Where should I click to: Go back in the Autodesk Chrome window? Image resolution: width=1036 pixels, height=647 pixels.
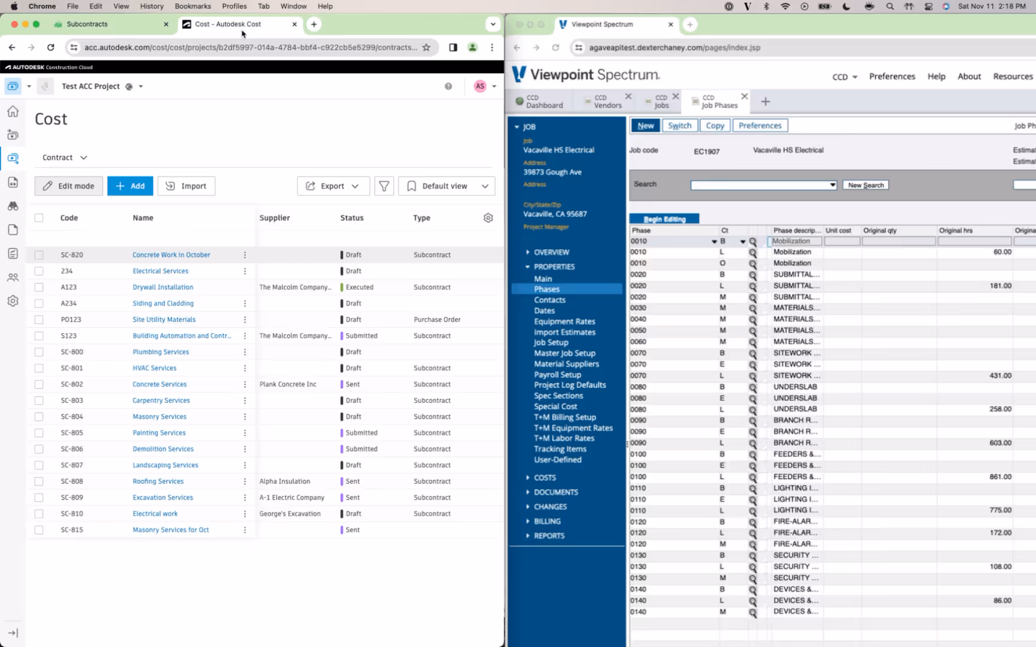[12, 47]
